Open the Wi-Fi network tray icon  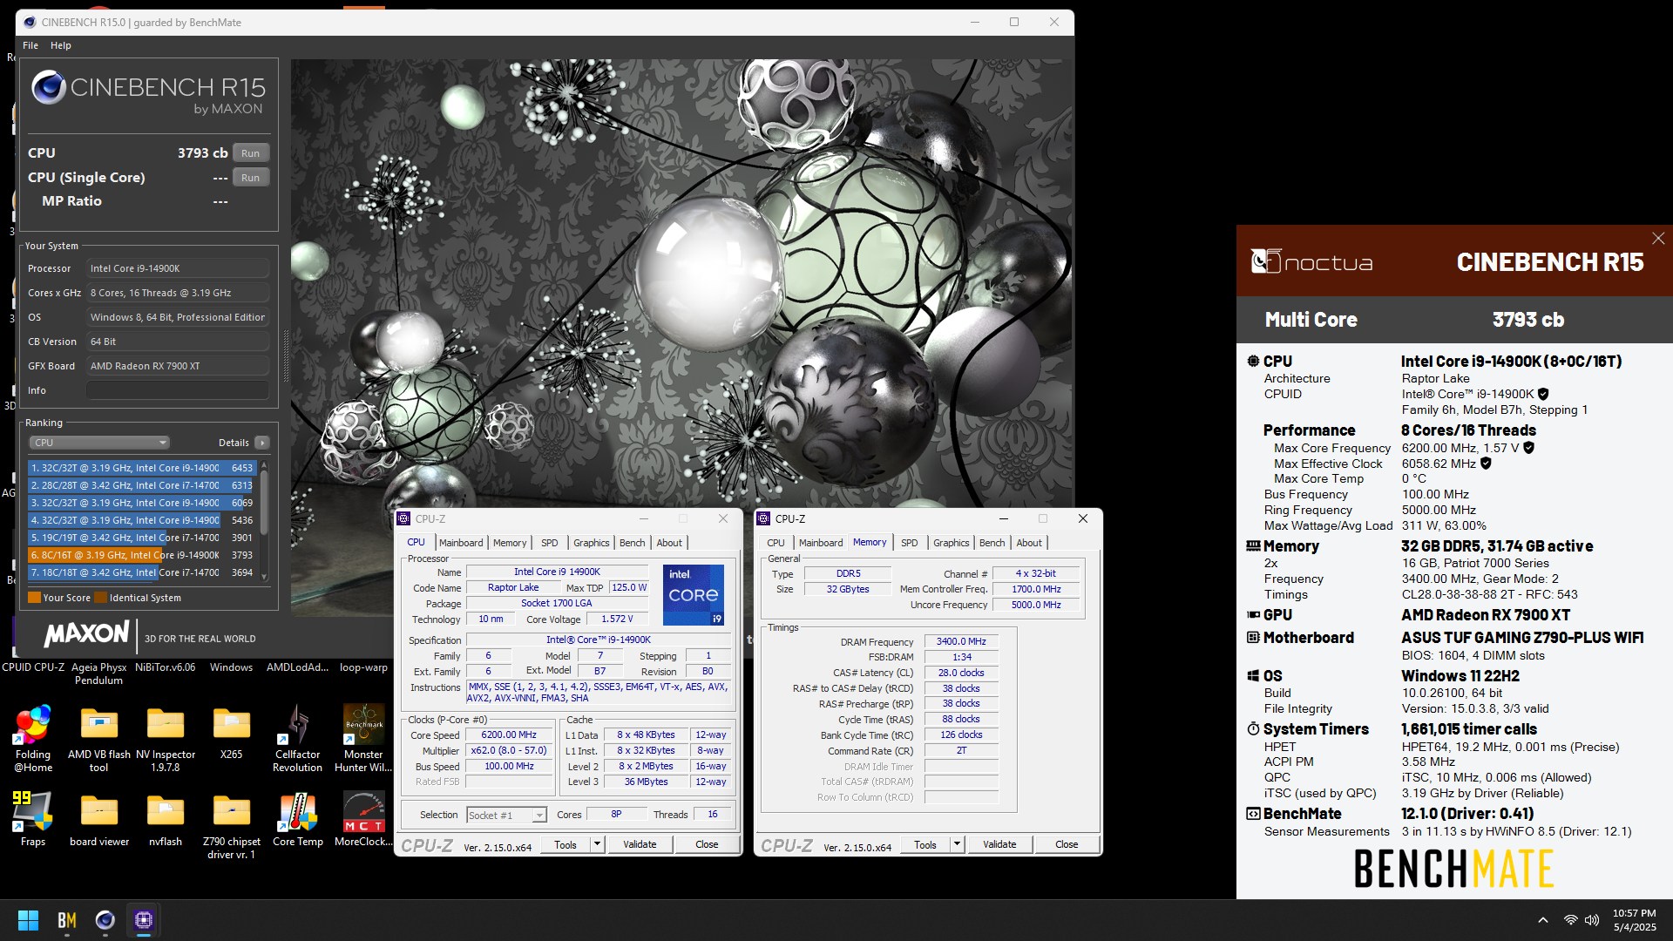(1570, 920)
